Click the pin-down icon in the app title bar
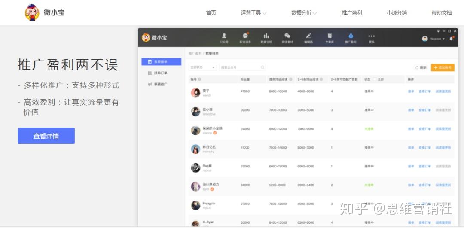 tap(438, 31)
